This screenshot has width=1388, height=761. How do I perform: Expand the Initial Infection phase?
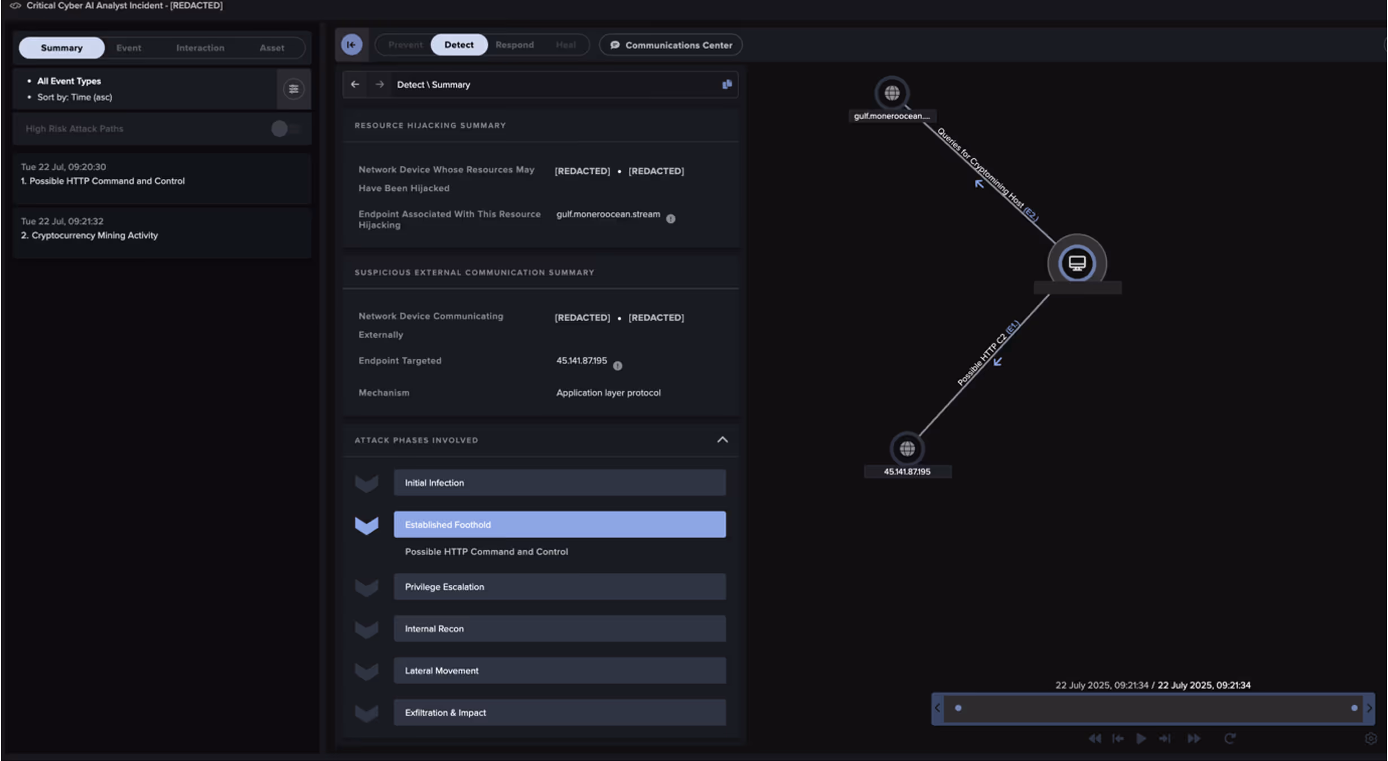(x=559, y=483)
